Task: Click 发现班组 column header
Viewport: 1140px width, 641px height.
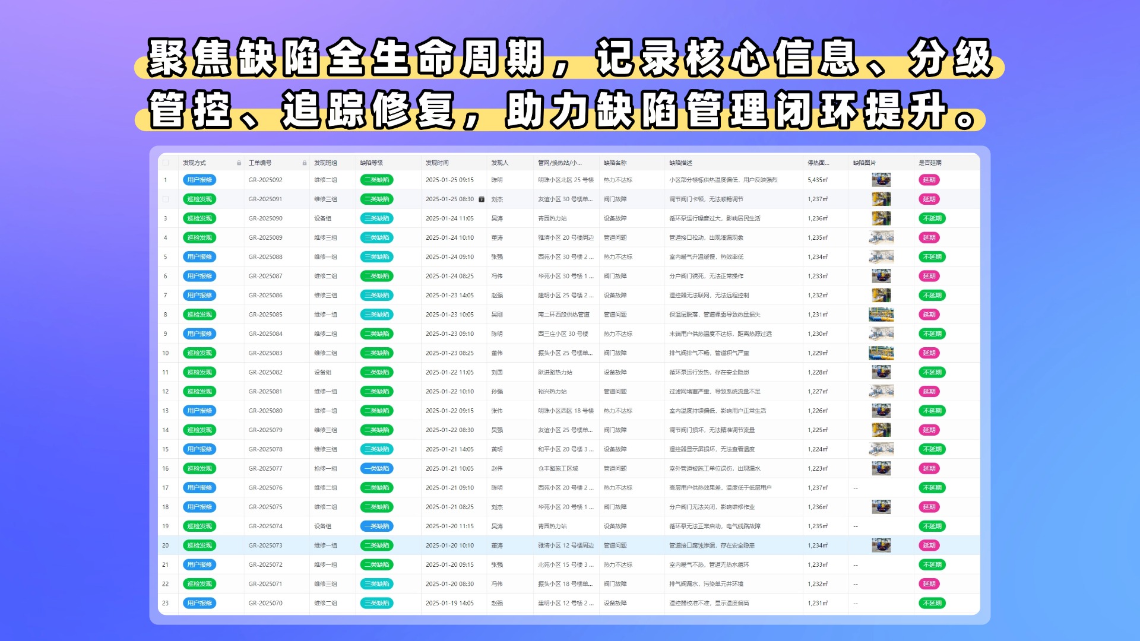Action: tap(325, 163)
